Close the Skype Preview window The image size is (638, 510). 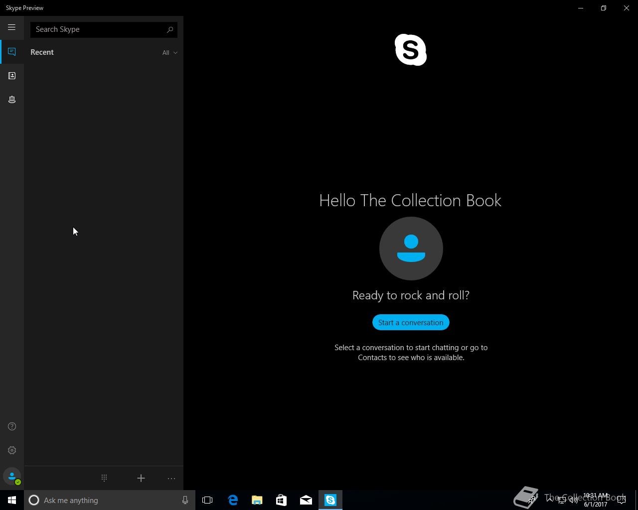pyautogui.click(x=627, y=8)
